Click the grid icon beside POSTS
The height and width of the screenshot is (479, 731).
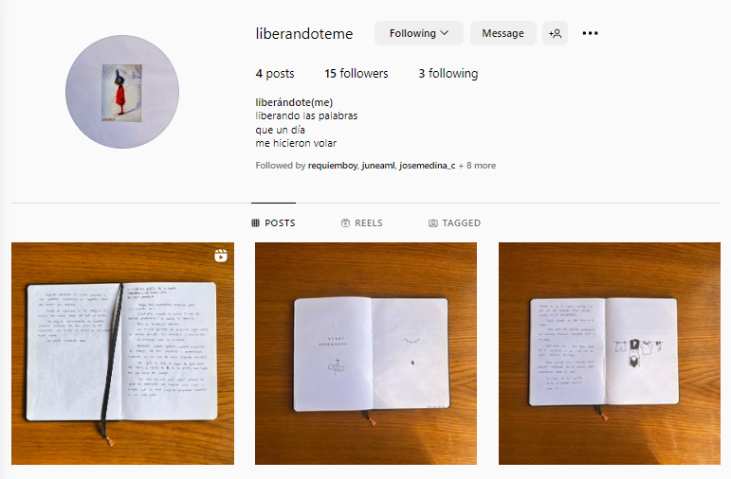click(x=255, y=223)
